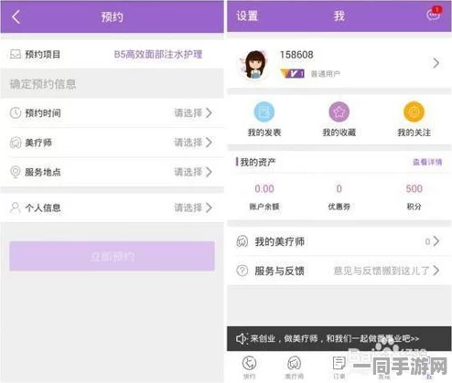Tap the question mark icon for 服务与反馈
The width and height of the screenshot is (452, 383).
pos(242,271)
